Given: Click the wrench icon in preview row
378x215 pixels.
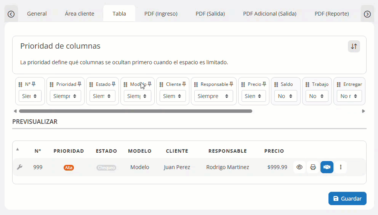Looking at the screenshot, I should pos(19,167).
